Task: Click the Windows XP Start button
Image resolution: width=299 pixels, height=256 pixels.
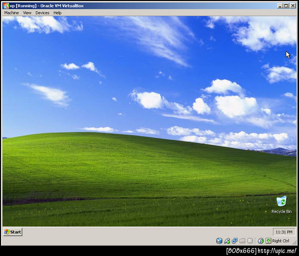Action: pos(13,232)
